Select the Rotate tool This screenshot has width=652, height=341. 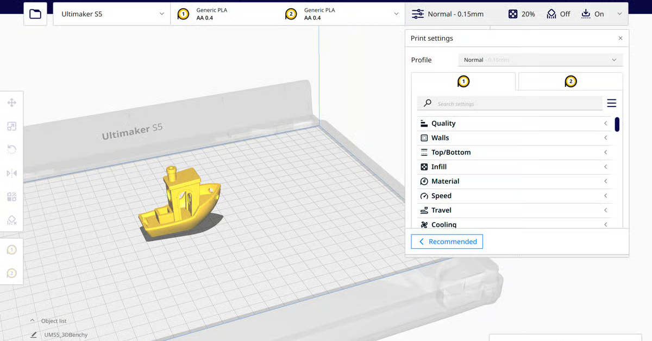tap(11, 149)
